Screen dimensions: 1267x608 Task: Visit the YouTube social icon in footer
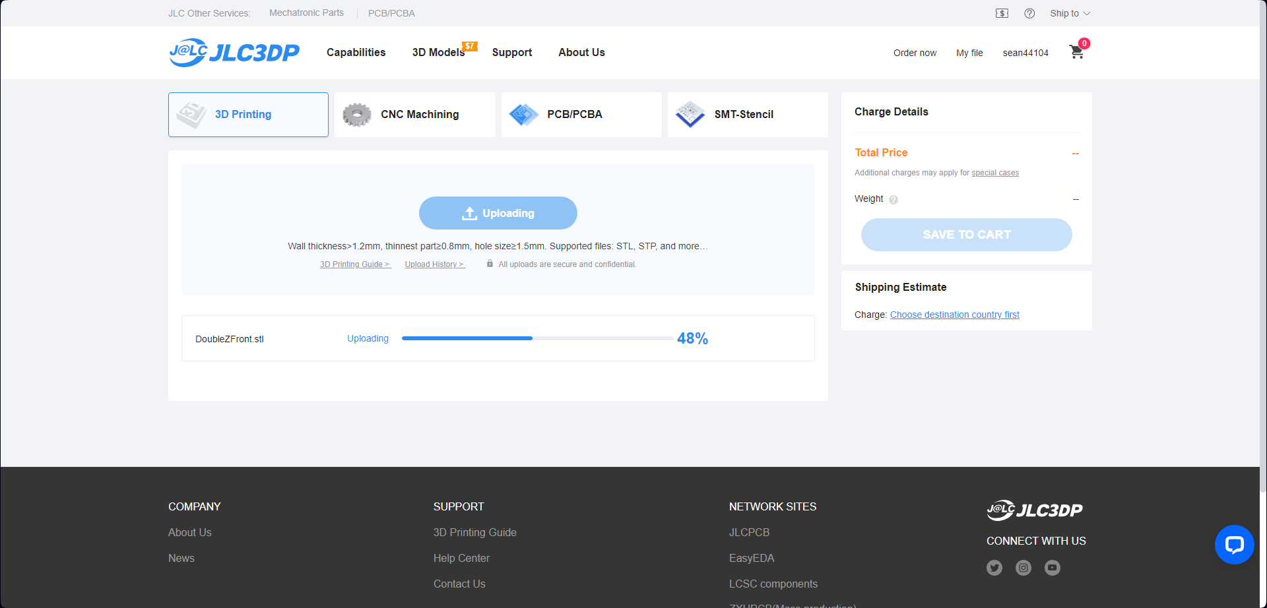click(1053, 568)
